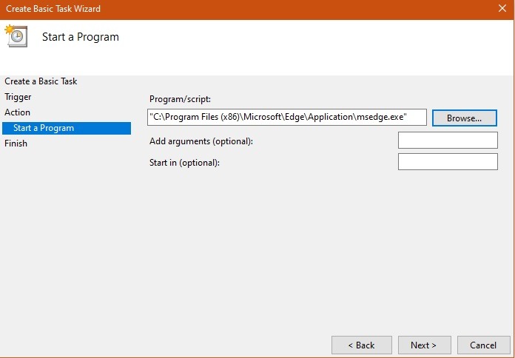Screen dimensions: 515x358
Task: Click the Program/script: label
Action: [180, 99]
